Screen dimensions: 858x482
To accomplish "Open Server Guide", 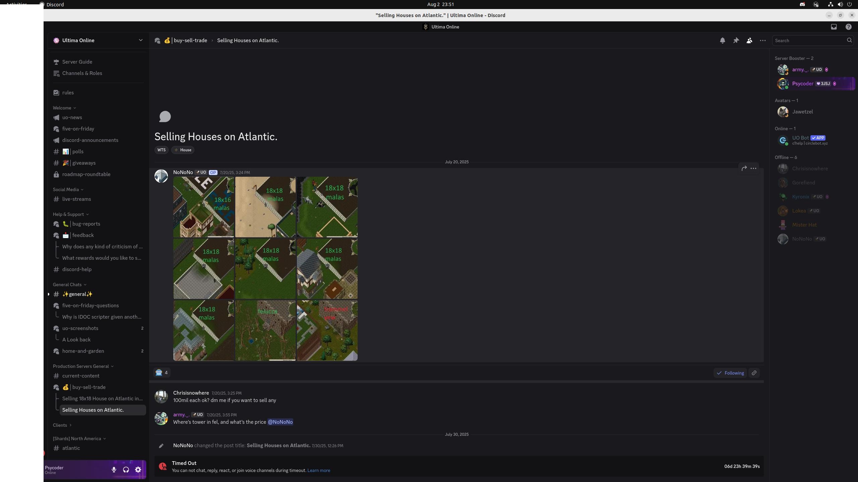I will pos(98,62).
